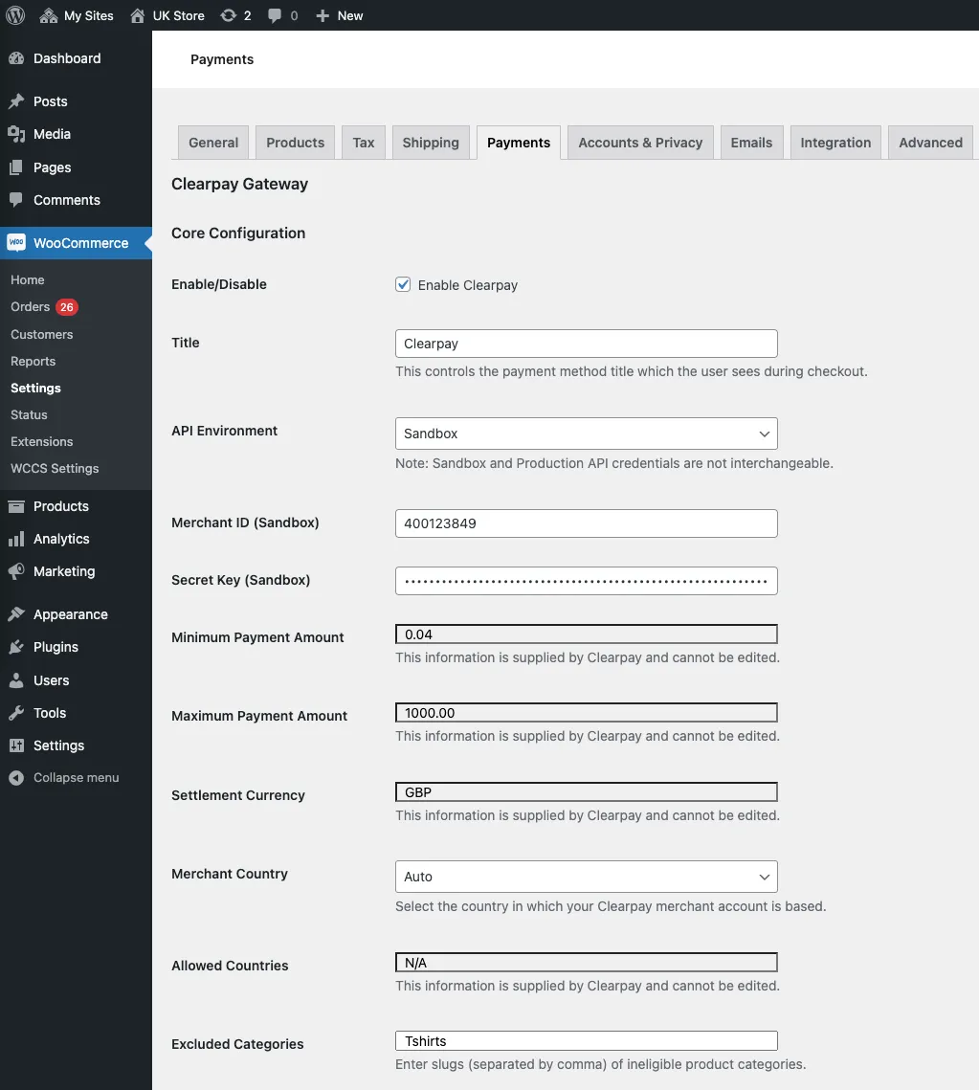979x1090 pixels.
Task: Open the API Environment dropdown
Action: coord(586,434)
